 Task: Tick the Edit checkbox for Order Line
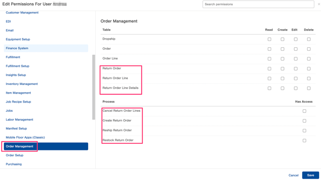tap(296, 59)
